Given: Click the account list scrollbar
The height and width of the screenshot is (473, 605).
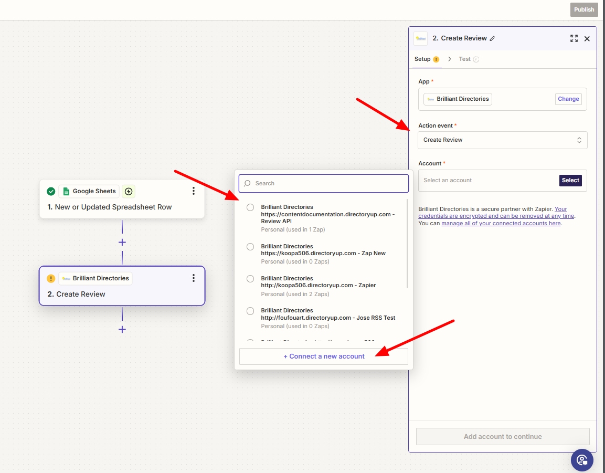Looking at the screenshot, I should (407, 243).
